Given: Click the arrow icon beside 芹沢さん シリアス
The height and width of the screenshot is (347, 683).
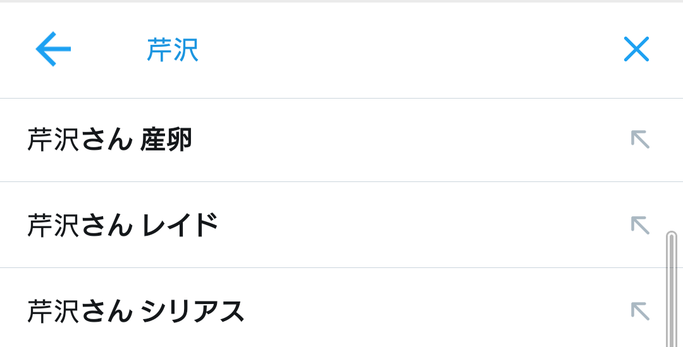Looking at the screenshot, I should click(640, 311).
